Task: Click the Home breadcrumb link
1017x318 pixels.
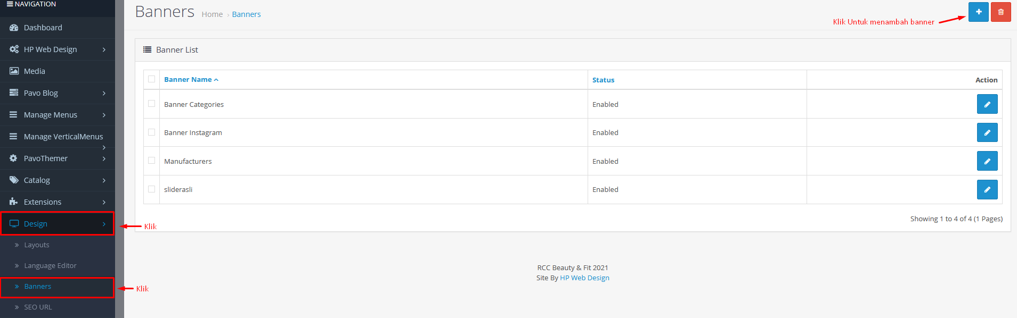Action: (x=212, y=14)
